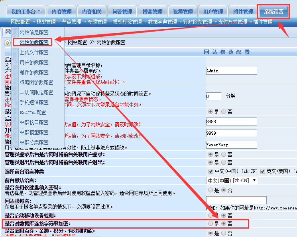The height and width of the screenshot is (237, 297).
Task: Click the round yellow icon beside the breadcrumb
Action: coord(8,42)
